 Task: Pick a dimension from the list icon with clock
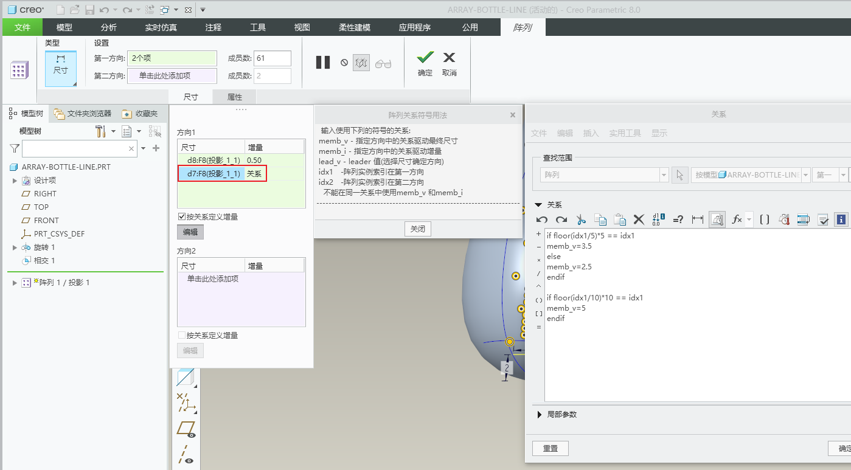(x=784, y=219)
